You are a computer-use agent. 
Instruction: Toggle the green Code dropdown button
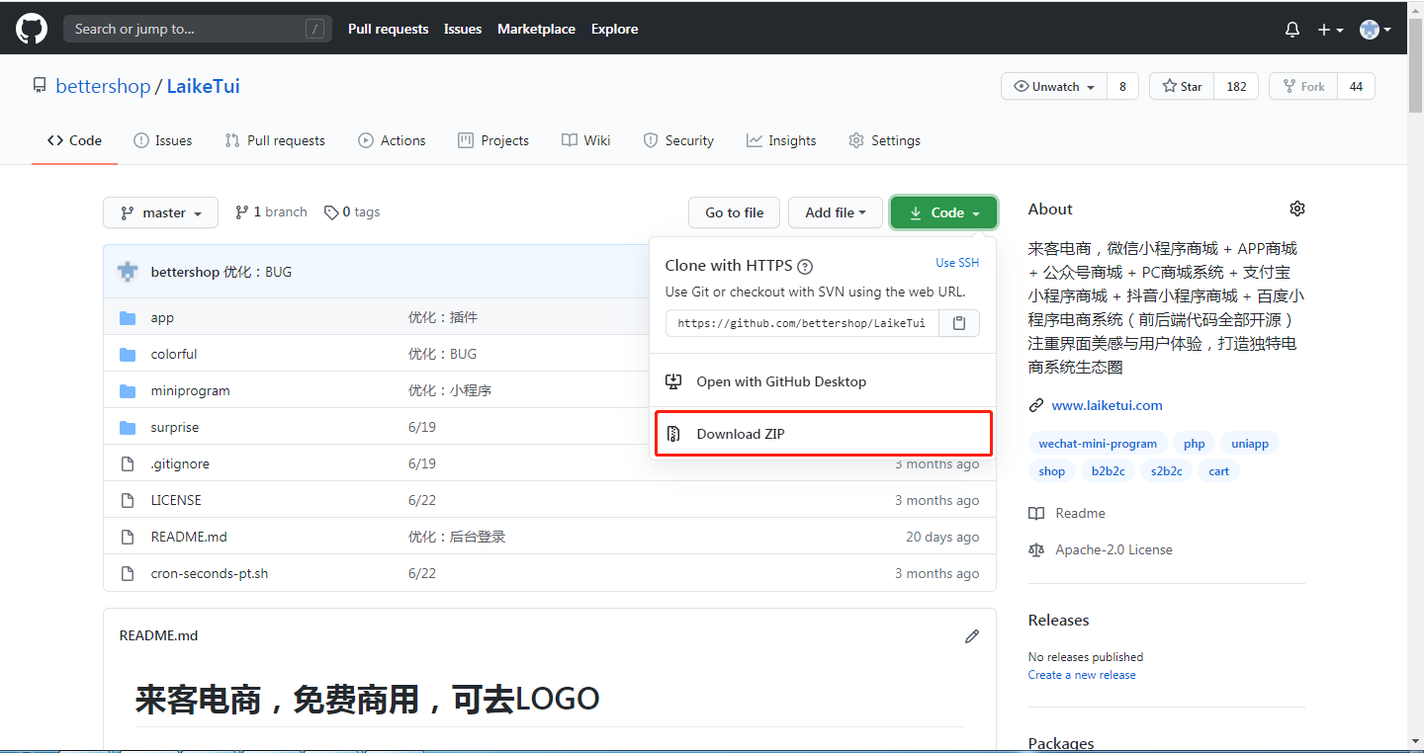tap(943, 212)
